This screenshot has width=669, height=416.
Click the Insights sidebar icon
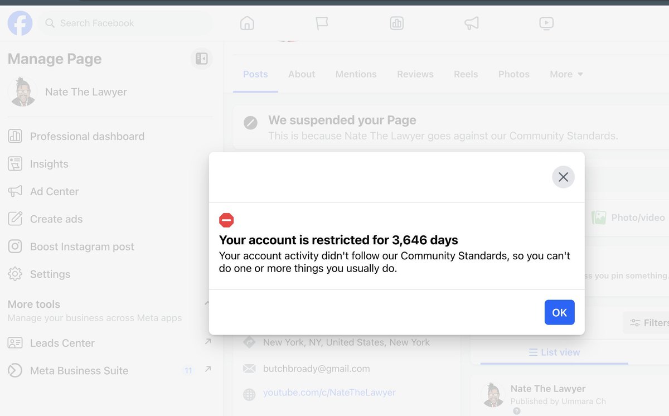(x=15, y=164)
